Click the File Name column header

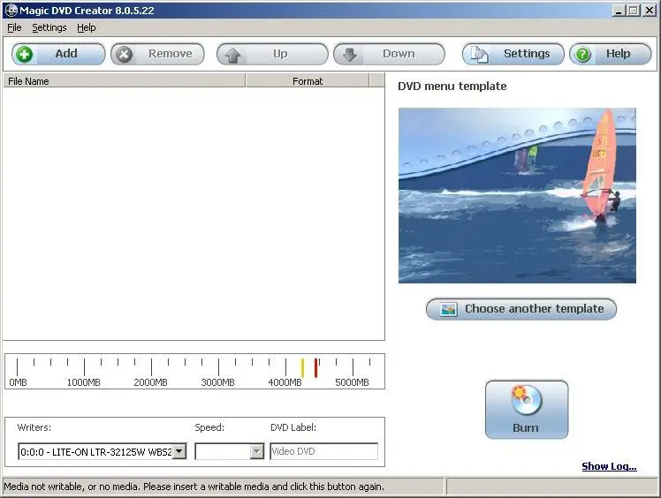124,81
